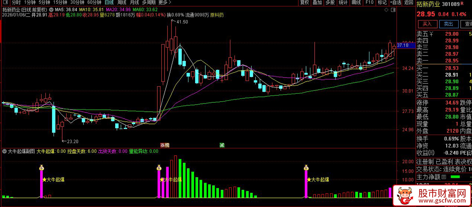
Task: Click the 41.50 high price annotation
Action: 182,22
